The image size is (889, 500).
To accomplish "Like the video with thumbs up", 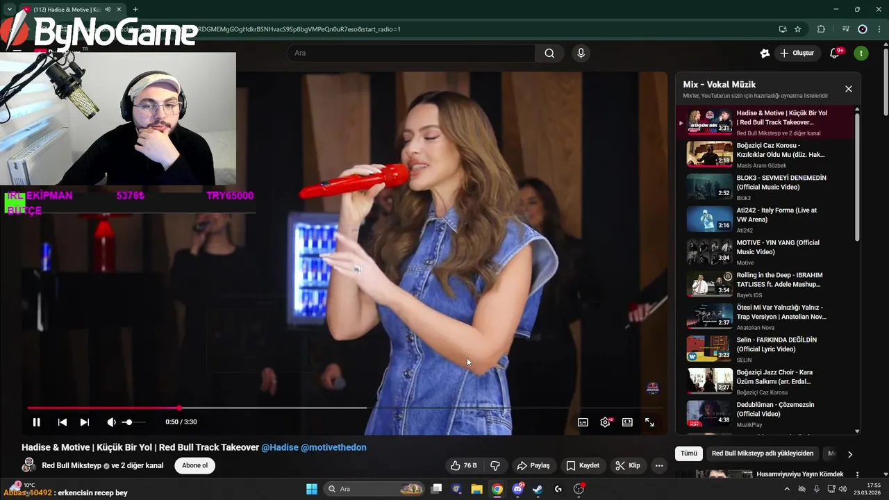I will pyautogui.click(x=463, y=465).
